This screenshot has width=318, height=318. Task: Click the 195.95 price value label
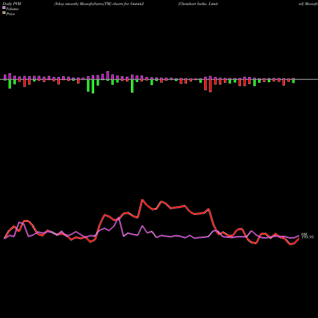(307, 237)
